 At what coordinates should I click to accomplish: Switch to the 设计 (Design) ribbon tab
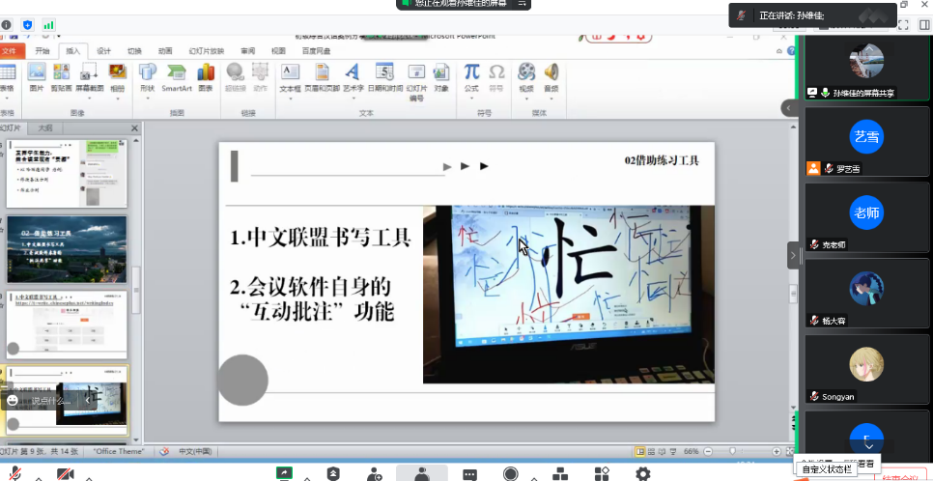click(x=103, y=51)
